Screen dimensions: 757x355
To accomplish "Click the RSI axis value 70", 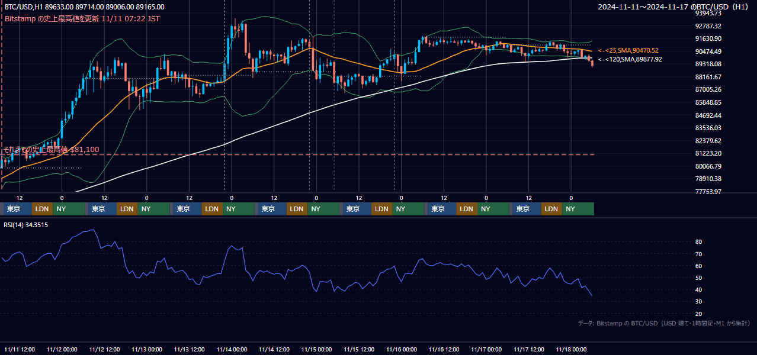I will 698,254.
